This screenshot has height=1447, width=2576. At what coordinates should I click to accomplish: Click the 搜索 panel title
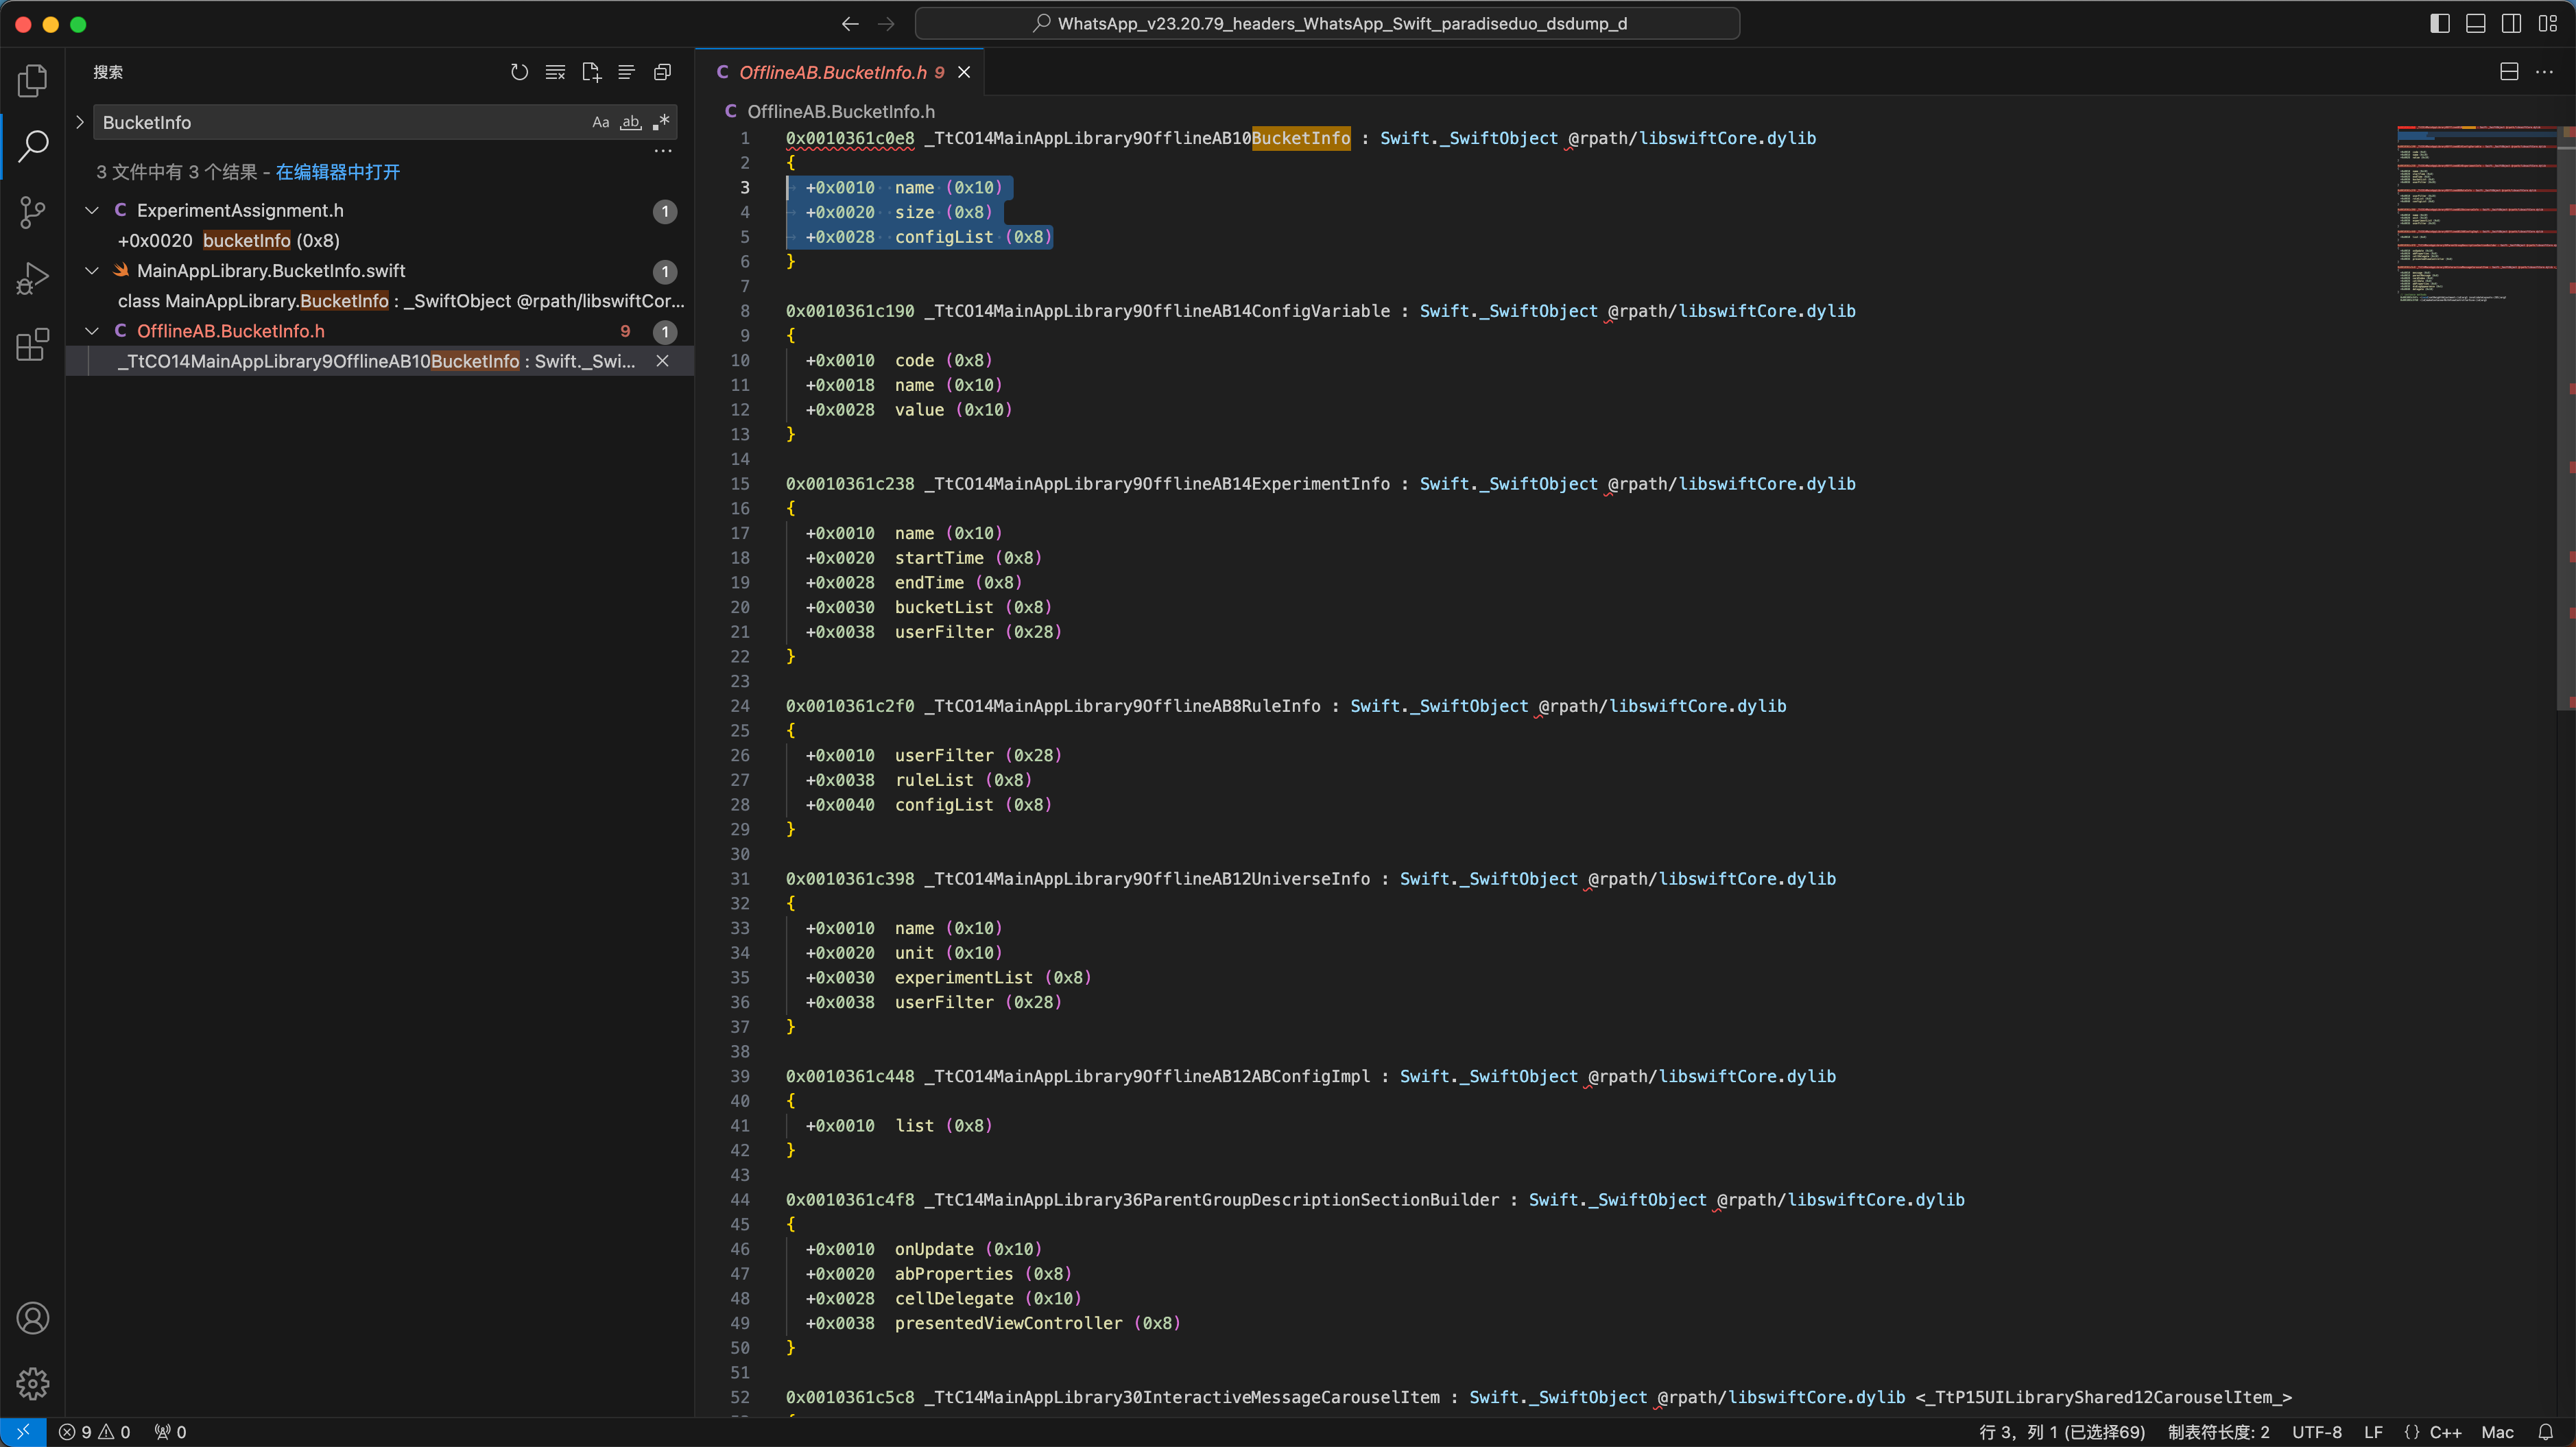(108, 72)
